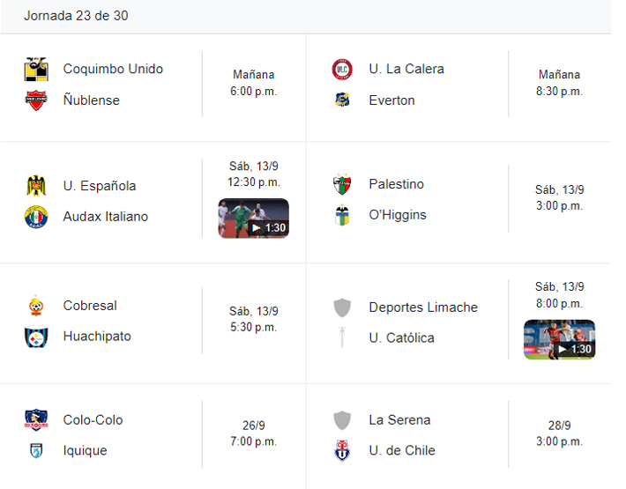Open the Cobresal match time Sáb 13/9 5:30 p.m.
This screenshot has width=626, height=489.
point(253,319)
